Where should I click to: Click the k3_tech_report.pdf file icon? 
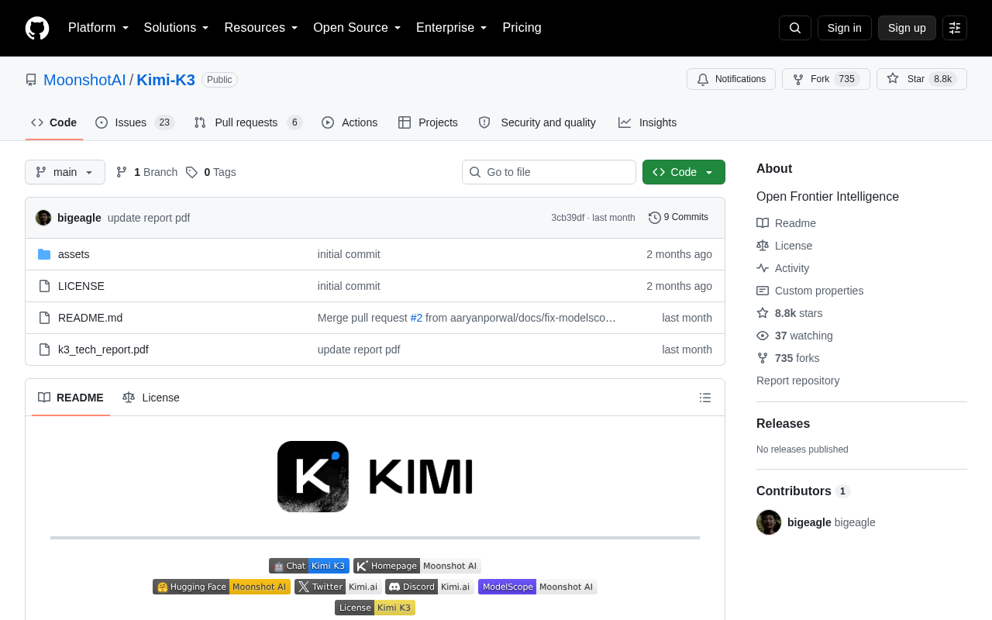[44, 350]
